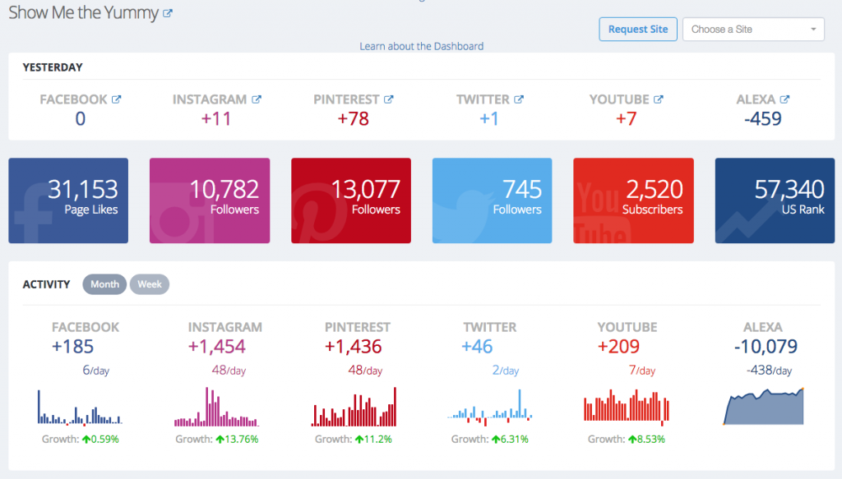Screen dimensions: 842x479
Task: Open YouTube external link icon in Yesterday
Action: click(x=659, y=99)
